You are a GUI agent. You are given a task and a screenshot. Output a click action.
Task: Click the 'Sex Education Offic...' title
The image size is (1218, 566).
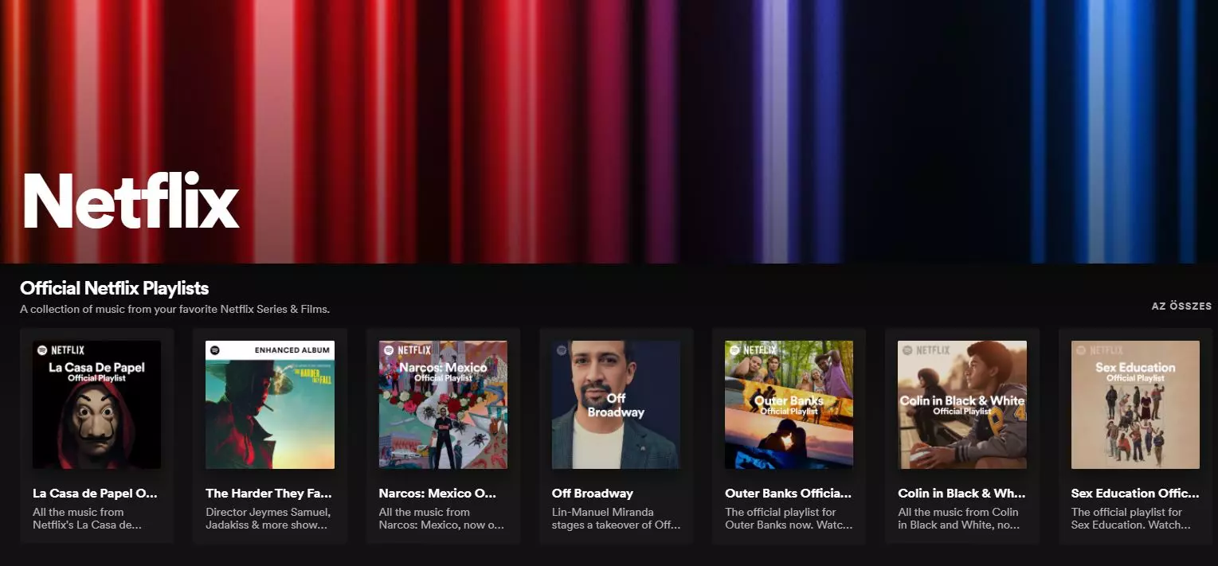click(1135, 494)
